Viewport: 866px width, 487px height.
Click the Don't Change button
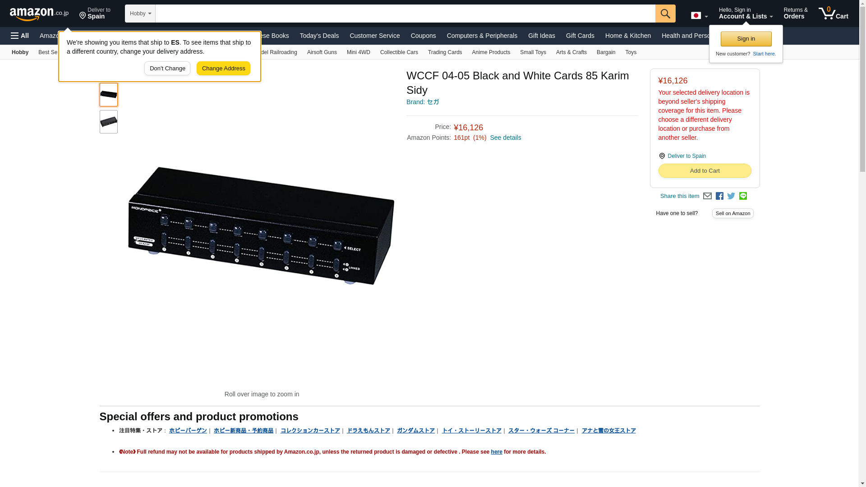(x=167, y=69)
